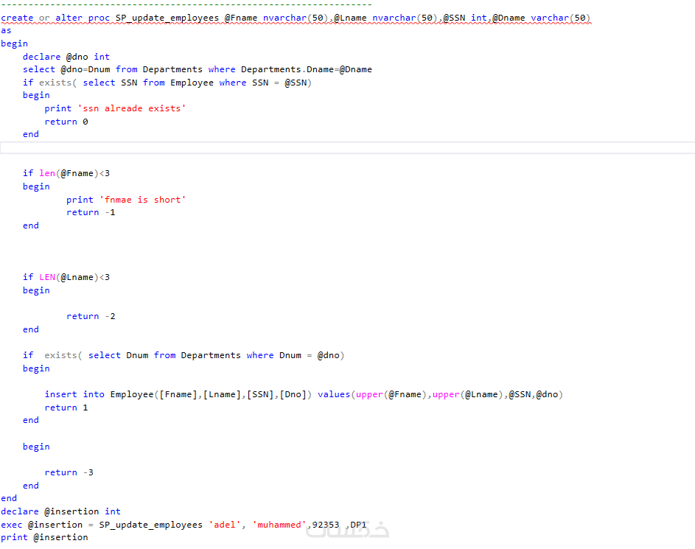Image resolution: width=695 pixels, height=549 pixels.
Task: Click the 'return 1' statement
Action: tap(66, 408)
